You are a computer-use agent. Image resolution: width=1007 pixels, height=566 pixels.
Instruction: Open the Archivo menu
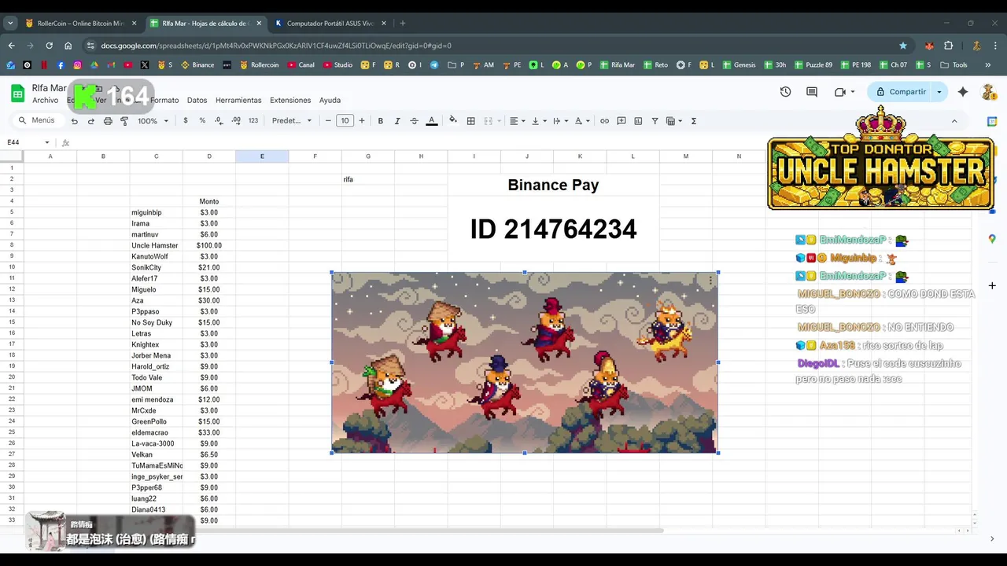pyautogui.click(x=46, y=101)
